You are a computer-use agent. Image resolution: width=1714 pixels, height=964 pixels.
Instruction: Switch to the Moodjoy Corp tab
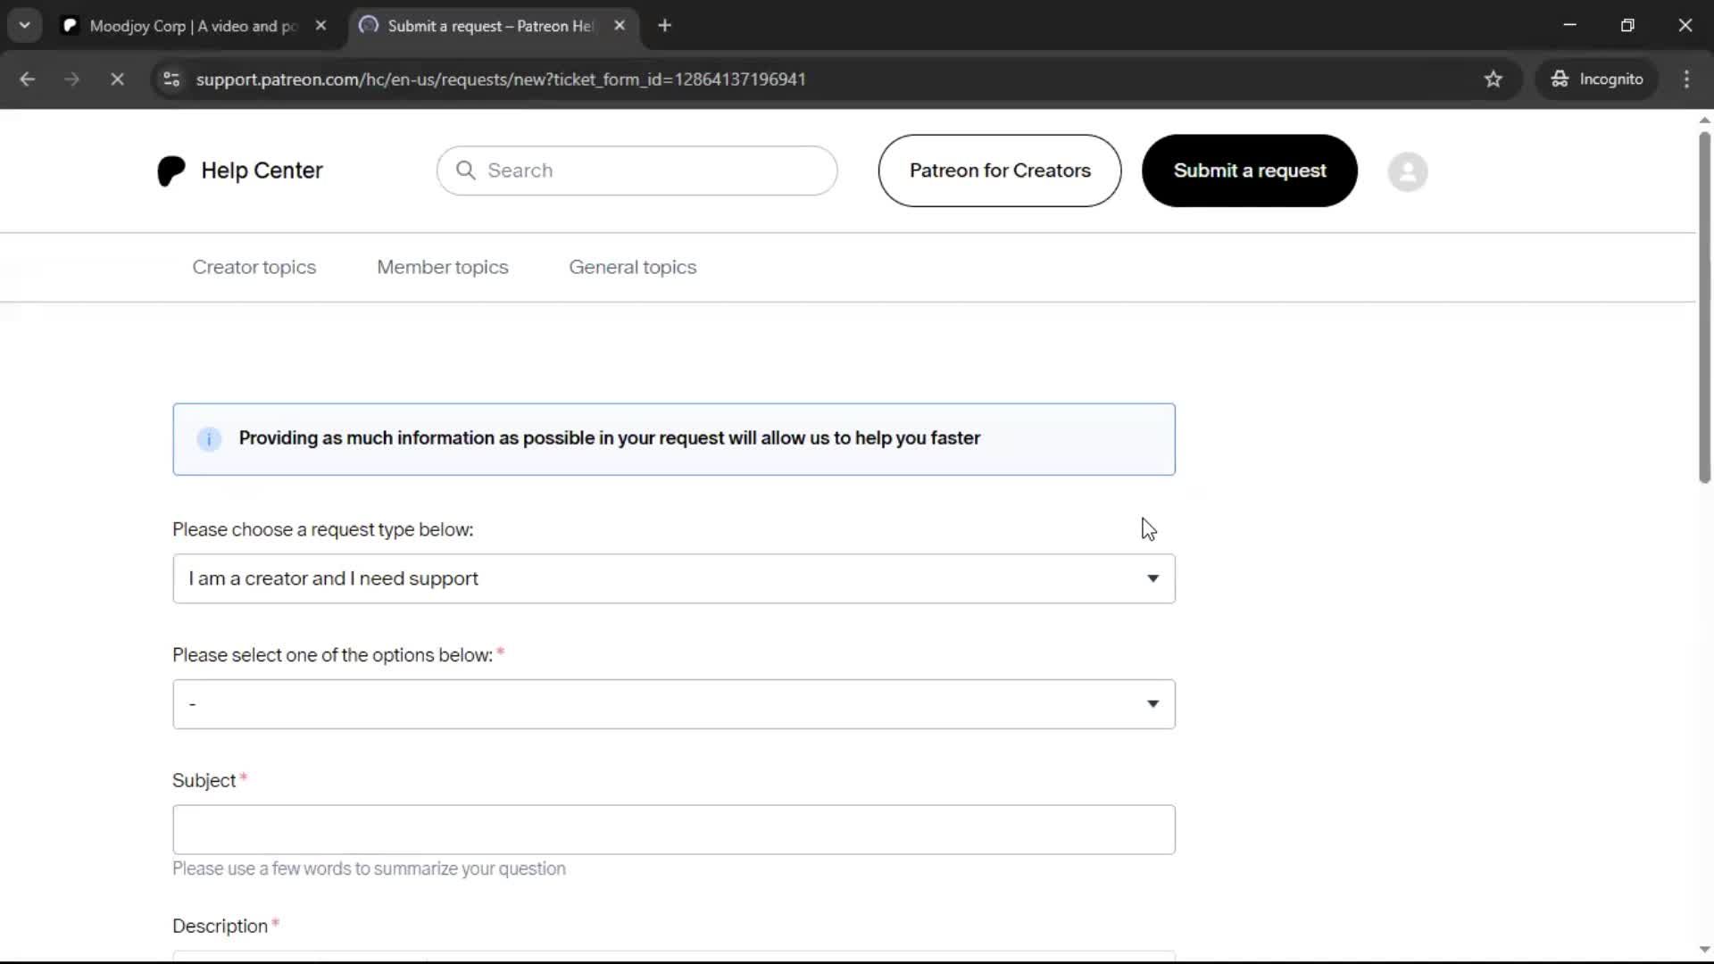point(192,26)
